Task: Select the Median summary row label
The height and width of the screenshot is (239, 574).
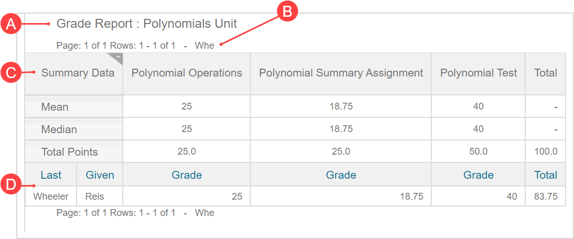Action: click(x=59, y=129)
